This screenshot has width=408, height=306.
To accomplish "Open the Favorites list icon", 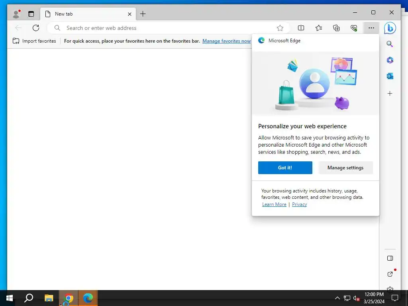I will click(x=319, y=28).
